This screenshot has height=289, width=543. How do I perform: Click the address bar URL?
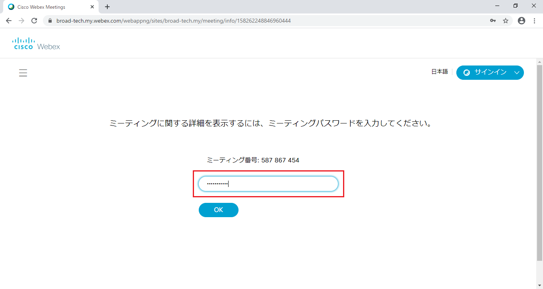pyautogui.click(x=173, y=21)
